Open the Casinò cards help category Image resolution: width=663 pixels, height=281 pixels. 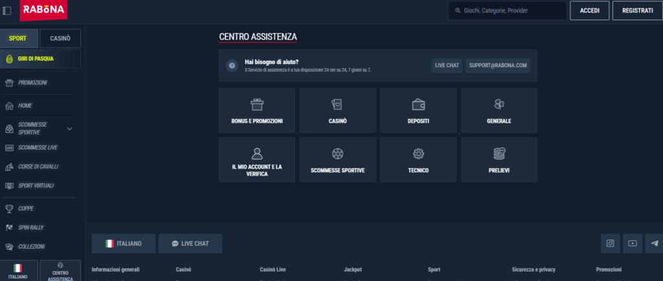337,110
